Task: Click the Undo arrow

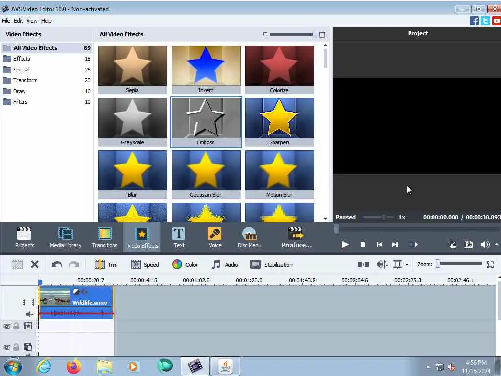Action: 57,265
